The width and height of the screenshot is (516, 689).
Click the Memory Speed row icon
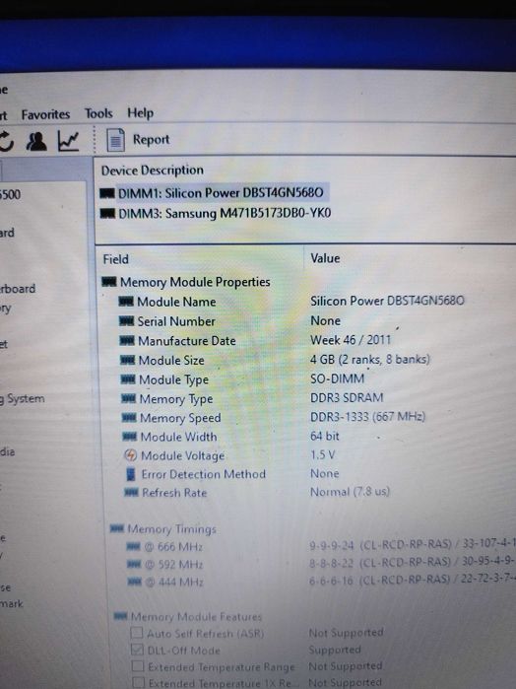[x=129, y=418]
